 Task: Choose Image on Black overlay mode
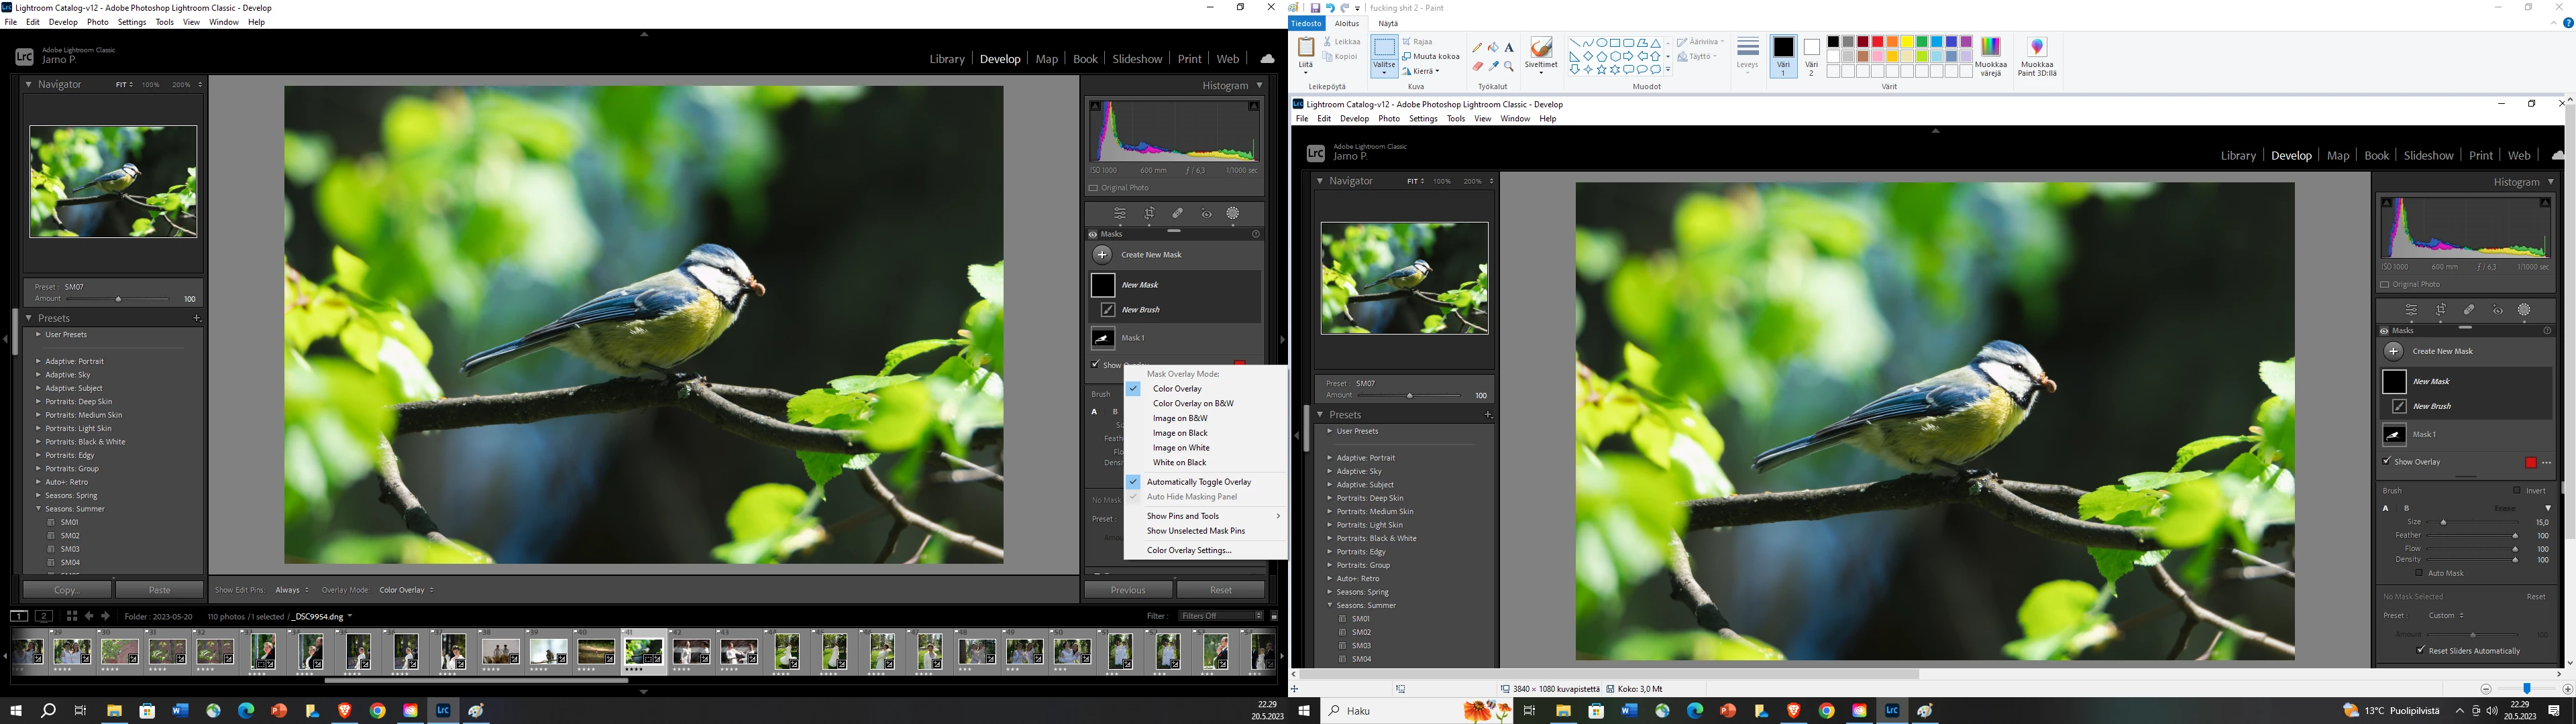pos(1180,433)
